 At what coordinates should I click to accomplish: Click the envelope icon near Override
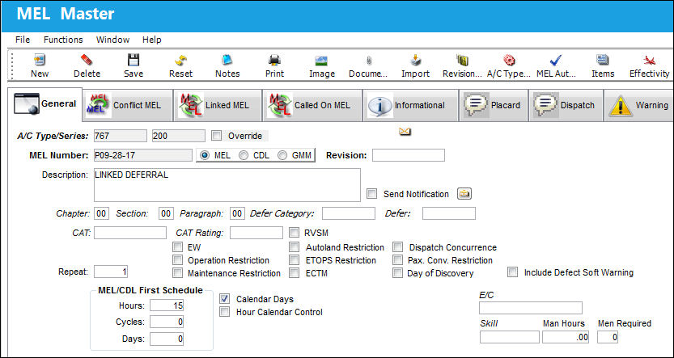(x=405, y=132)
